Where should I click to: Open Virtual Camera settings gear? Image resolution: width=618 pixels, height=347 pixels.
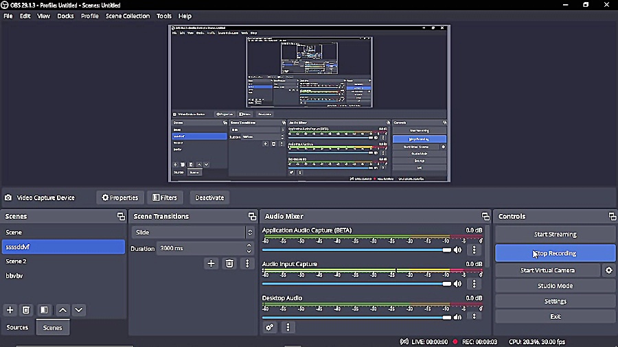pos(609,270)
